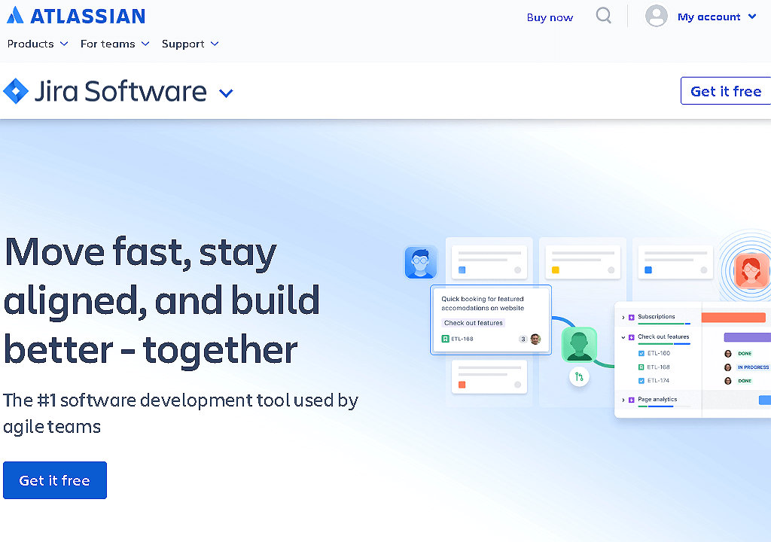Viewport: 771px width, 542px height.
Task: Click the placeholder card with orange square
Action: click(x=489, y=376)
